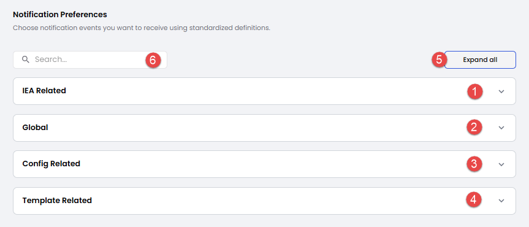Viewport: 529px width, 227px height.
Task: Expand the Template Related chevron arrow
Action: coord(501,201)
